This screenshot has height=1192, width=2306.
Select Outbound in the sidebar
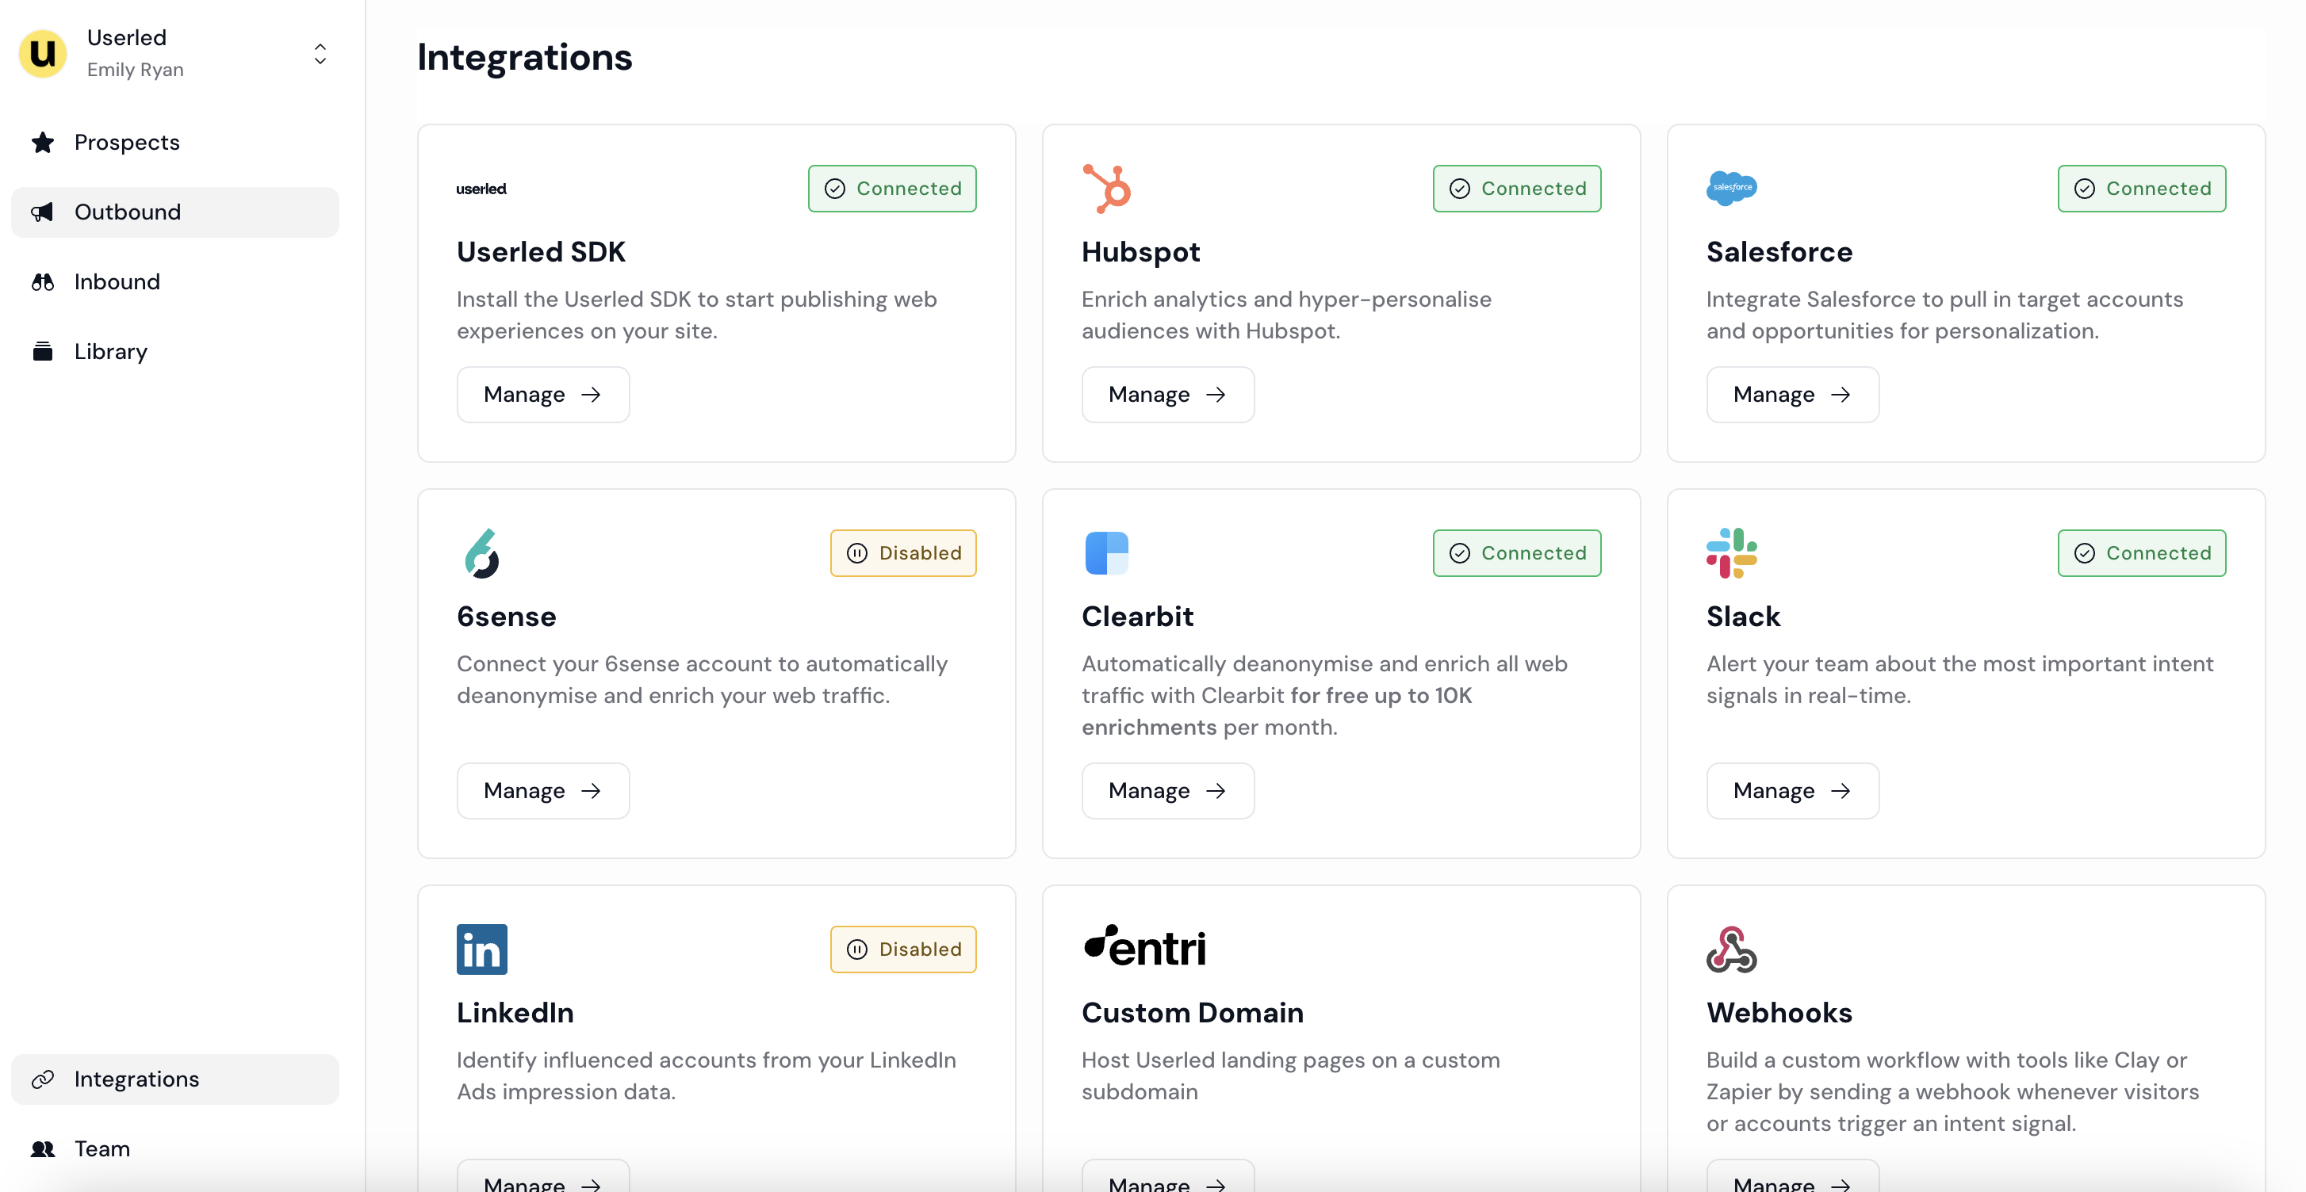pyautogui.click(x=127, y=212)
